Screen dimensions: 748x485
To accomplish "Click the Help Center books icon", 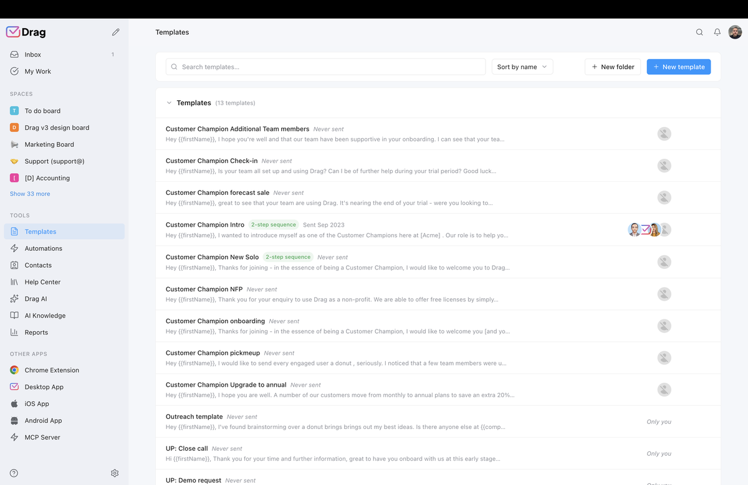I will [x=14, y=282].
